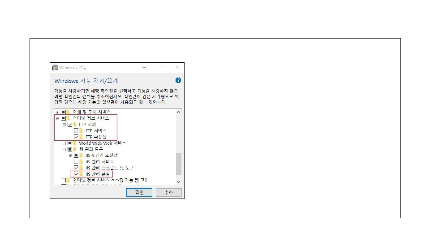Viewport: 430px width, 242px height.
Task: Click the feature list scrollbar thumb
Action: [x=179, y=164]
